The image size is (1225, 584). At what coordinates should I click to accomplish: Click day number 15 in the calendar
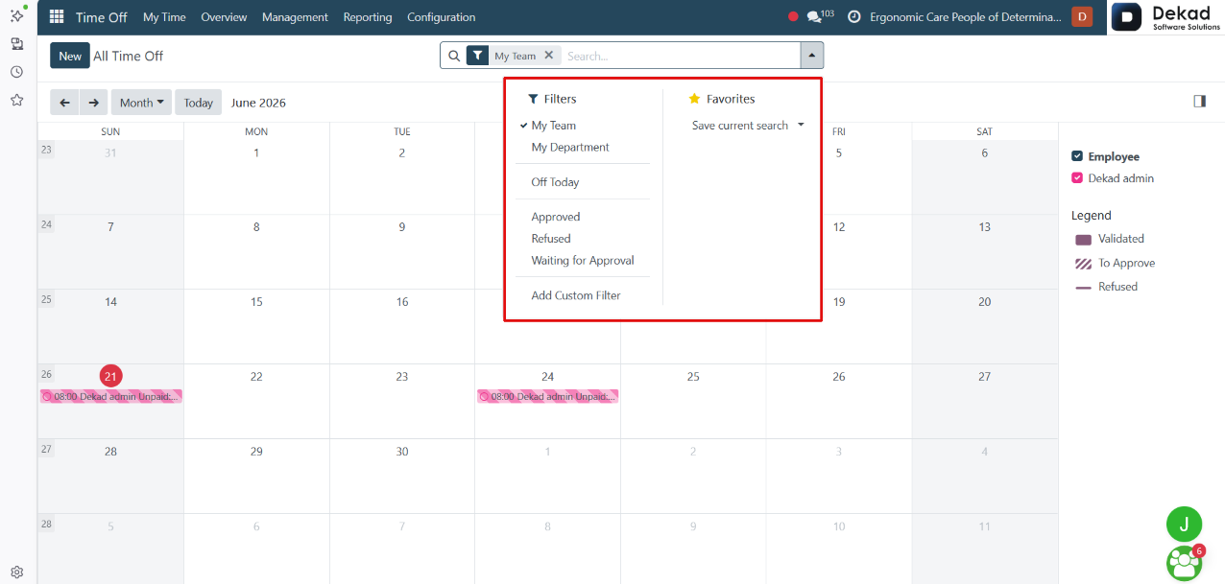pos(256,302)
